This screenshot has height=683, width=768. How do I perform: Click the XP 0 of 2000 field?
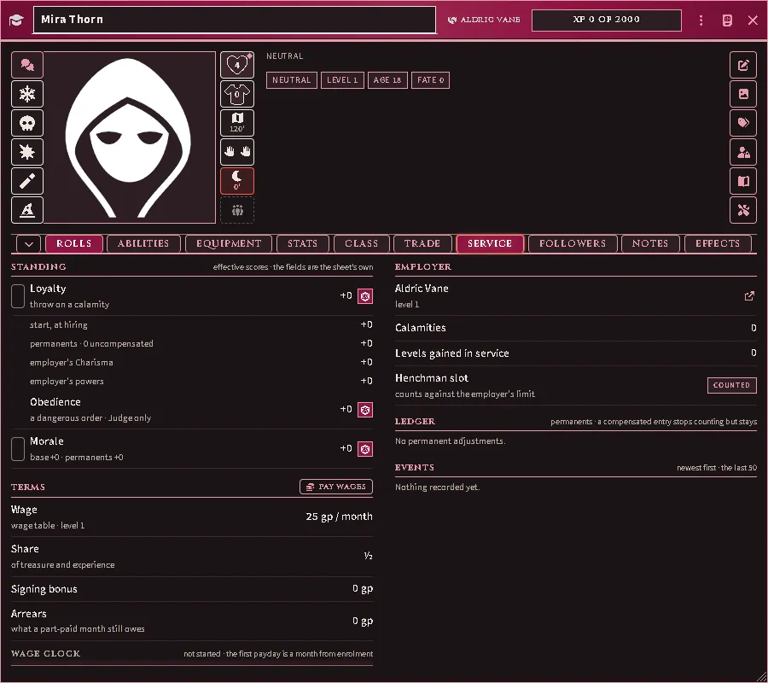tap(607, 20)
